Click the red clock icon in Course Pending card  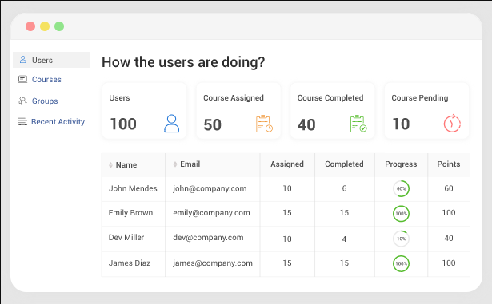click(x=452, y=124)
